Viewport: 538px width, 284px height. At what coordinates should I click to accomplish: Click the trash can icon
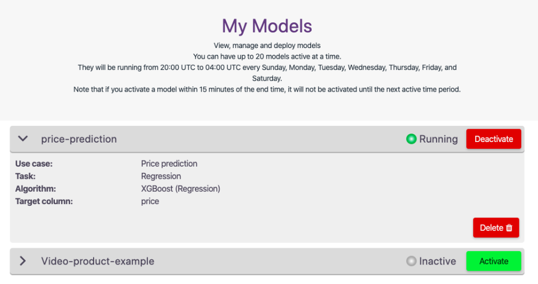[509, 228]
